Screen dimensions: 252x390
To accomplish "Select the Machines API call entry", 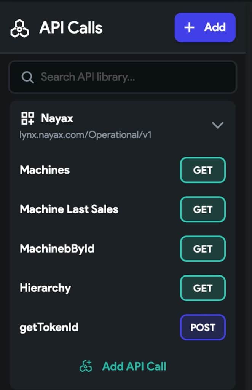I will click(x=44, y=170).
